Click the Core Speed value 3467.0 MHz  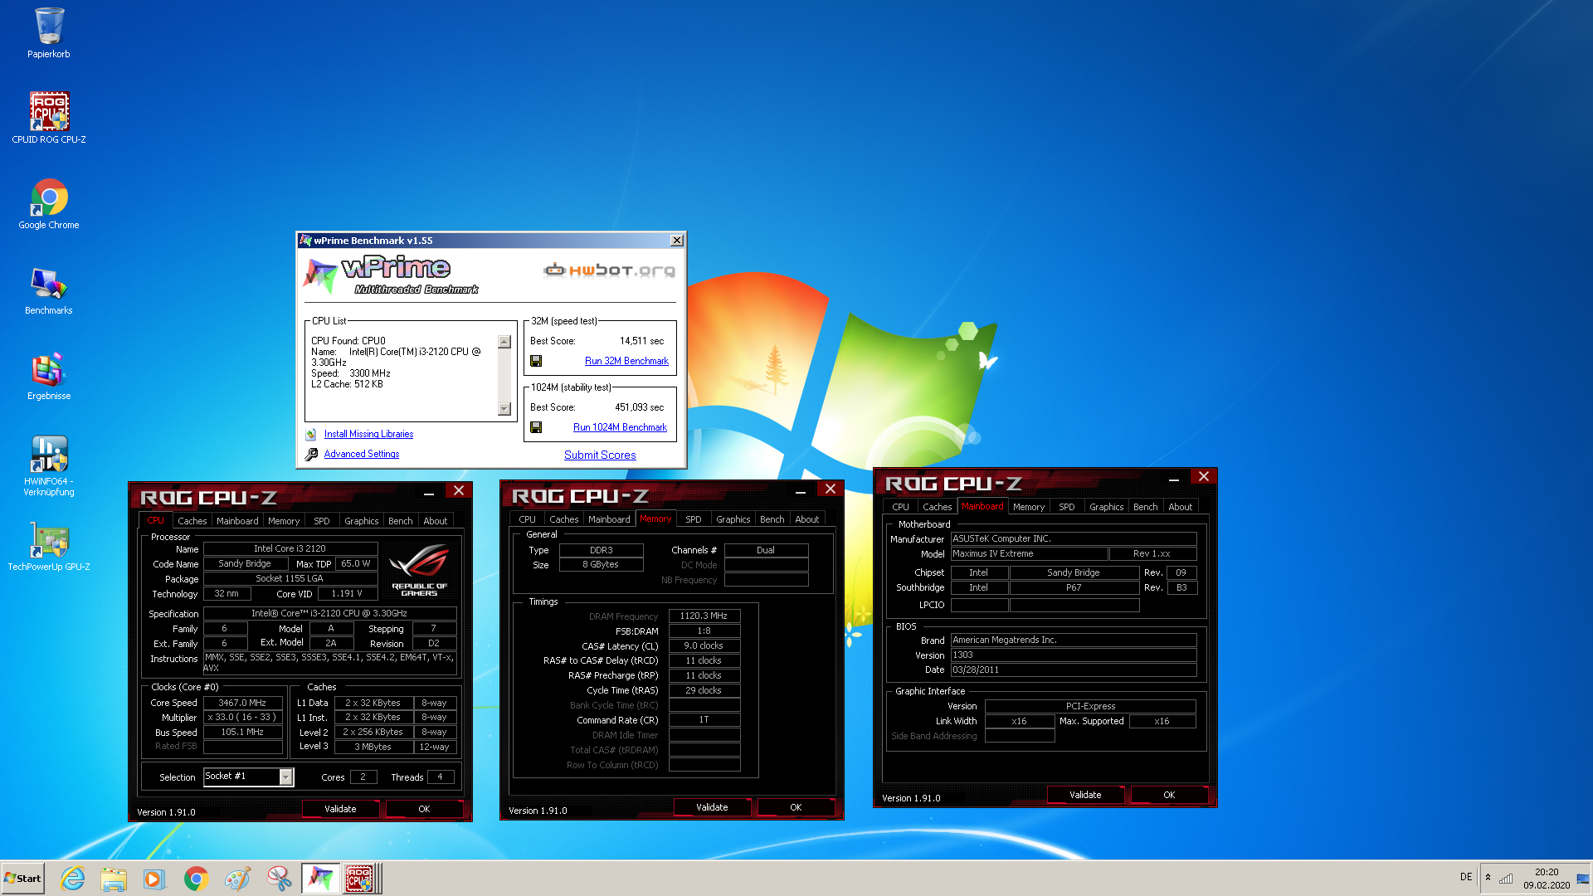click(x=242, y=703)
